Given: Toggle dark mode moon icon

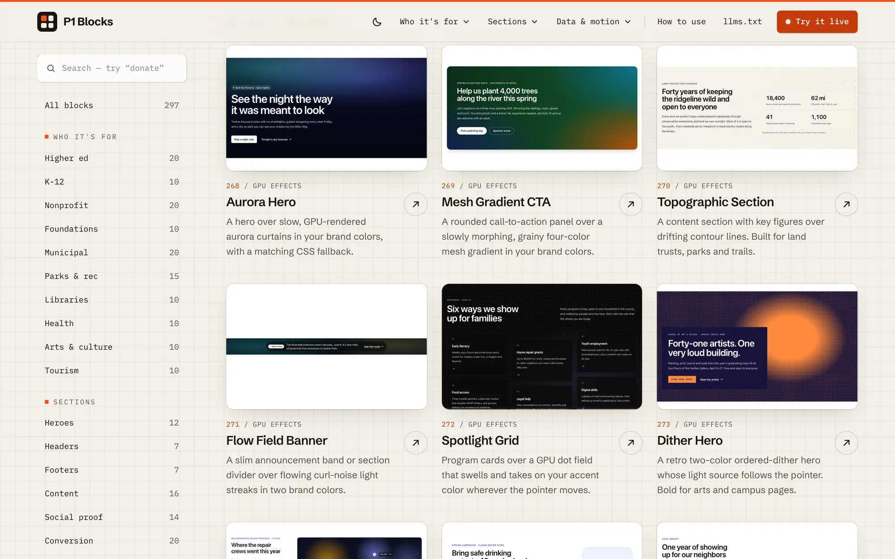Looking at the screenshot, I should tap(377, 21).
